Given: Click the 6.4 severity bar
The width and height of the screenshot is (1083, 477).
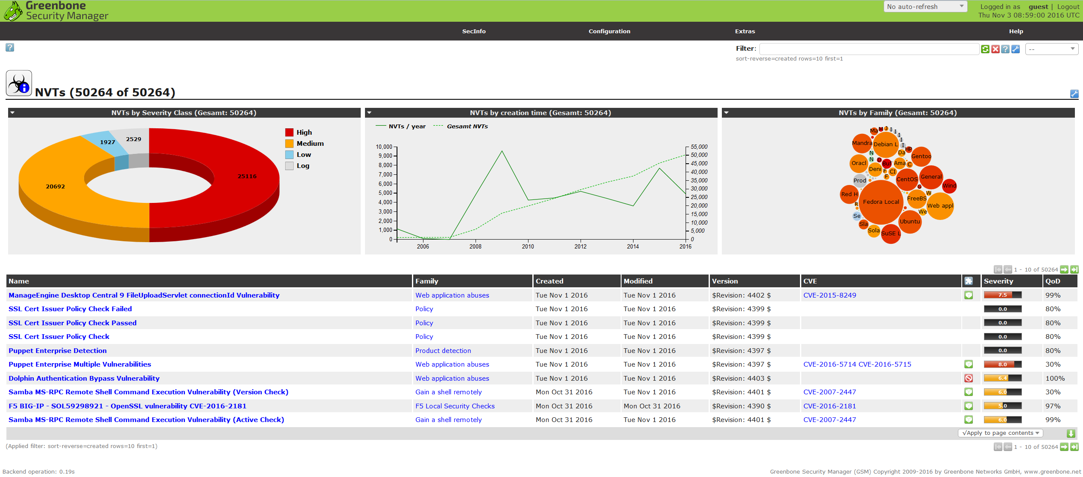Looking at the screenshot, I should 1002,378.
